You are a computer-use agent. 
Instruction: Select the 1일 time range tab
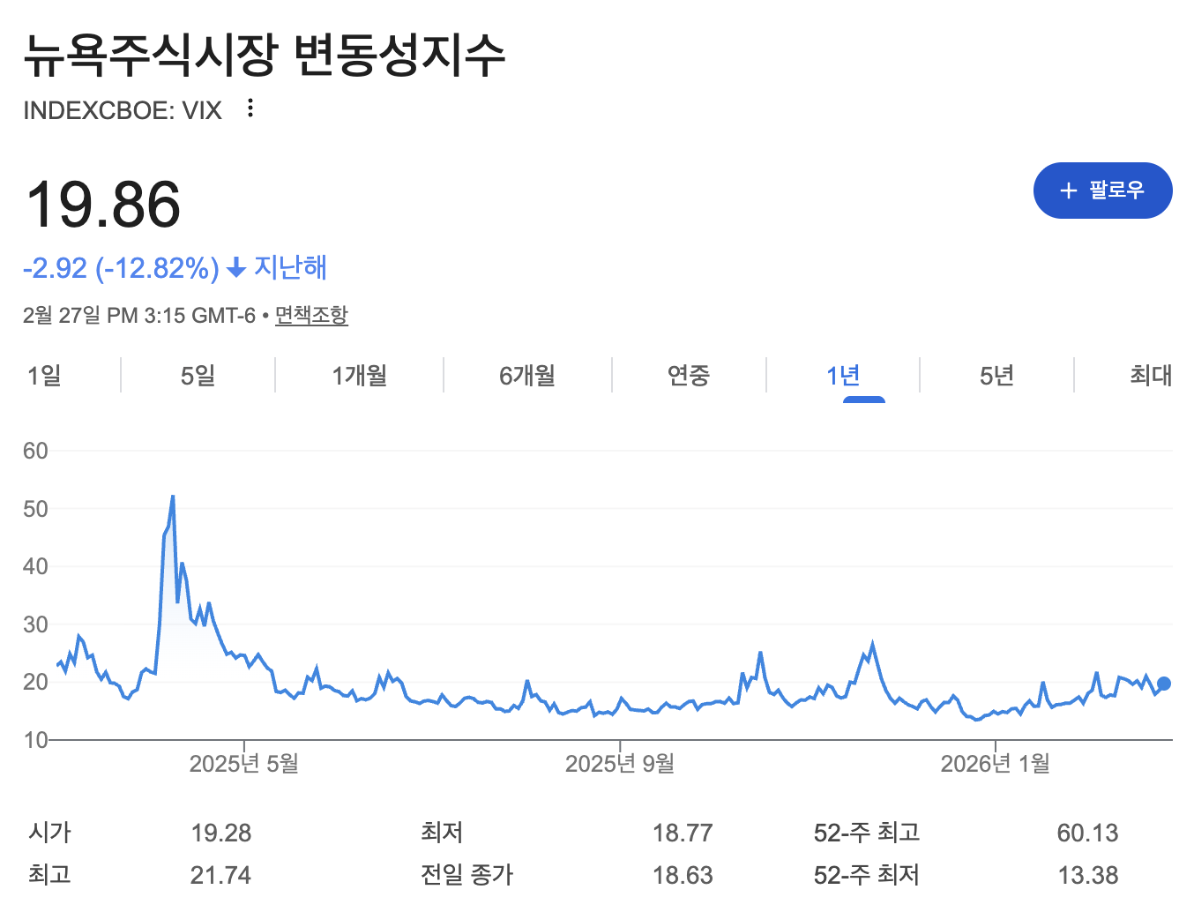pos(44,376)
